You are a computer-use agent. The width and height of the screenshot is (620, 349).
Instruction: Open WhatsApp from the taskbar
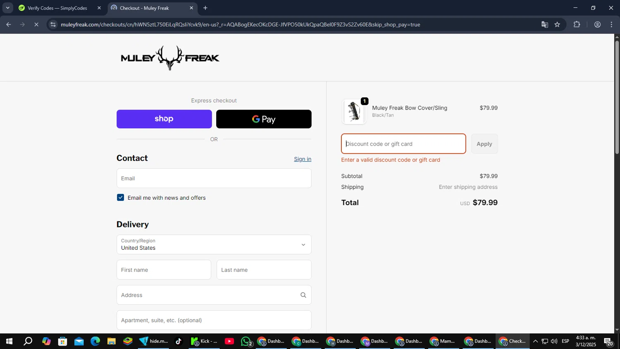pyautogui.click(x=247, y=341)
